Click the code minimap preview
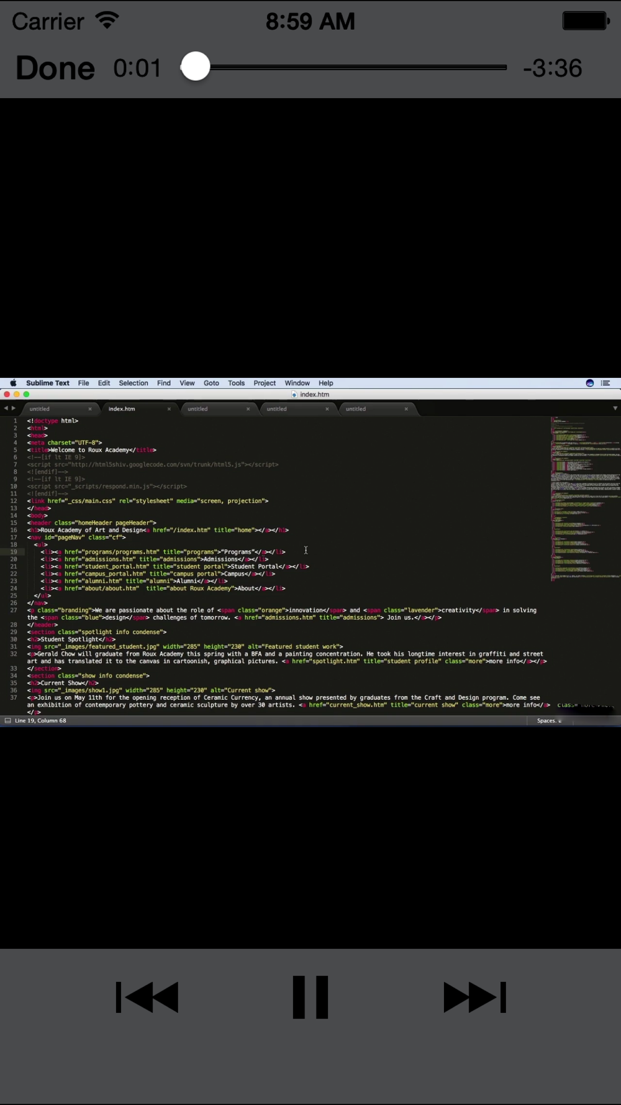621x1105 pixels. (x=585, y=498)
